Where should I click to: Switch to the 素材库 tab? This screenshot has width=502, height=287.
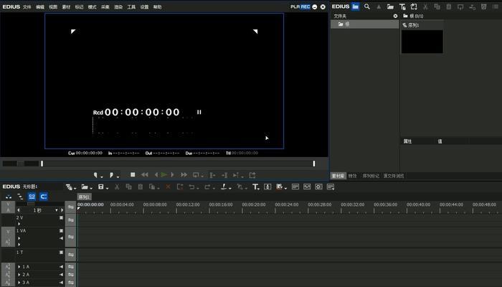(338, 176)
